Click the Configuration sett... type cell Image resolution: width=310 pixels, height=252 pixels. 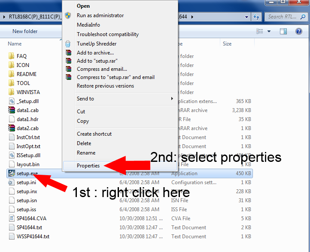(194, 182)
